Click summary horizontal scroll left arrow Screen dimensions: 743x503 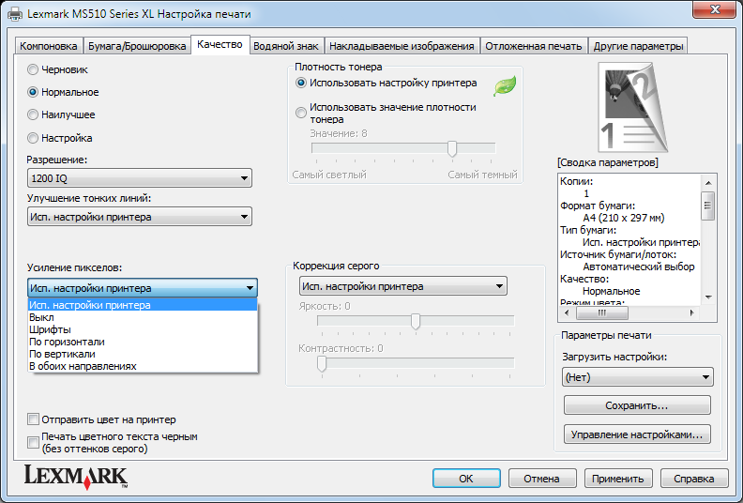[x=567, y=312]
